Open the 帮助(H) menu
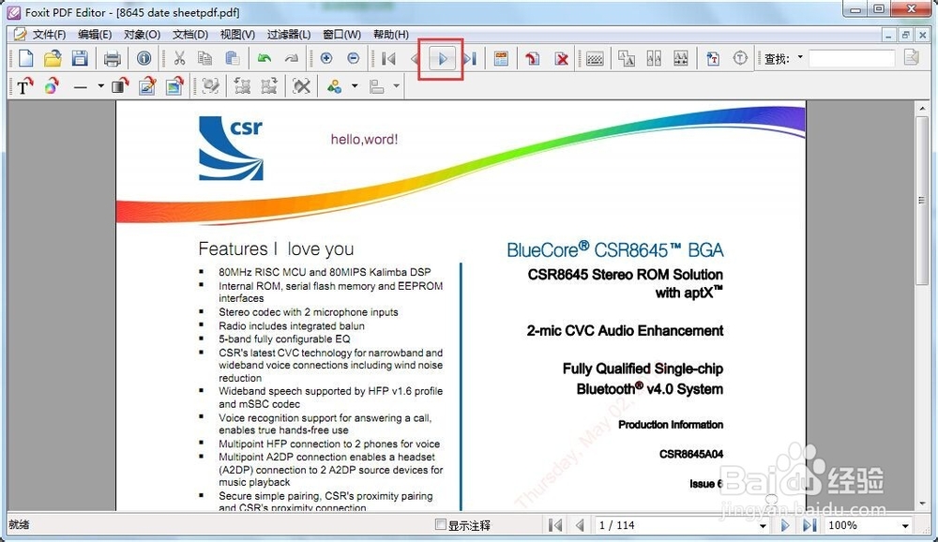This screenshot has height=542, width=938. (x=390, y=35)
